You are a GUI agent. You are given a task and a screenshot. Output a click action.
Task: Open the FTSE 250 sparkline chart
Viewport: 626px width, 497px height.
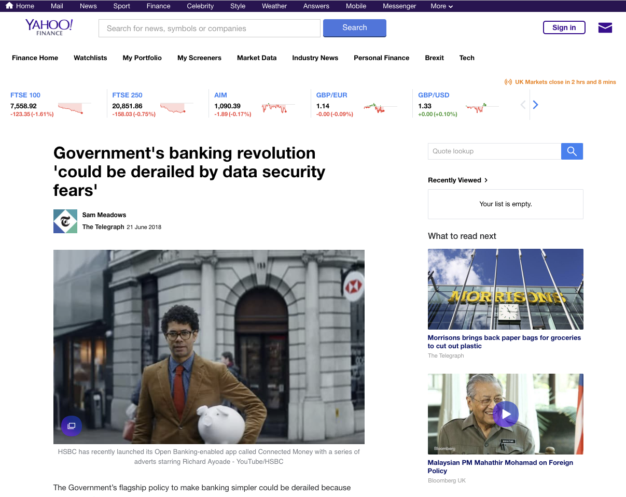click(x=176, y=108)
